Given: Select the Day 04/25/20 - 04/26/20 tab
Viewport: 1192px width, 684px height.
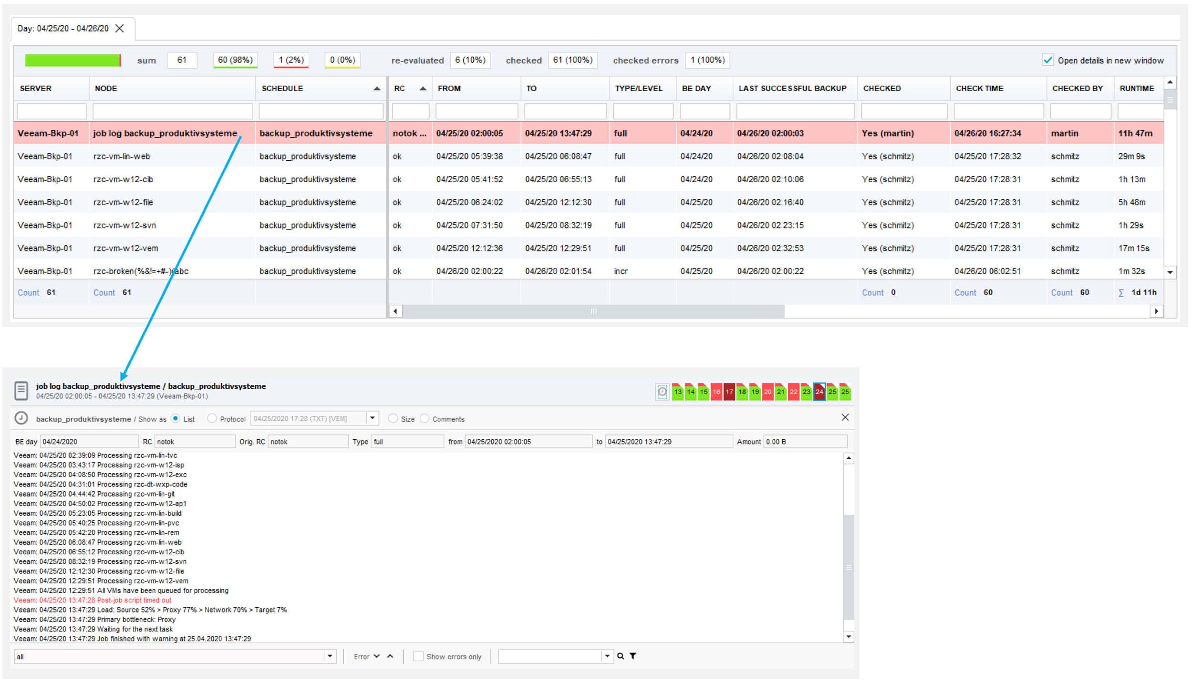Looking at the screenshot, I should (63, 29).
